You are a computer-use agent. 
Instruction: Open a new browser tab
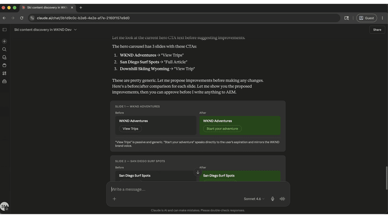pyautogui.click(x=81, y=7)
